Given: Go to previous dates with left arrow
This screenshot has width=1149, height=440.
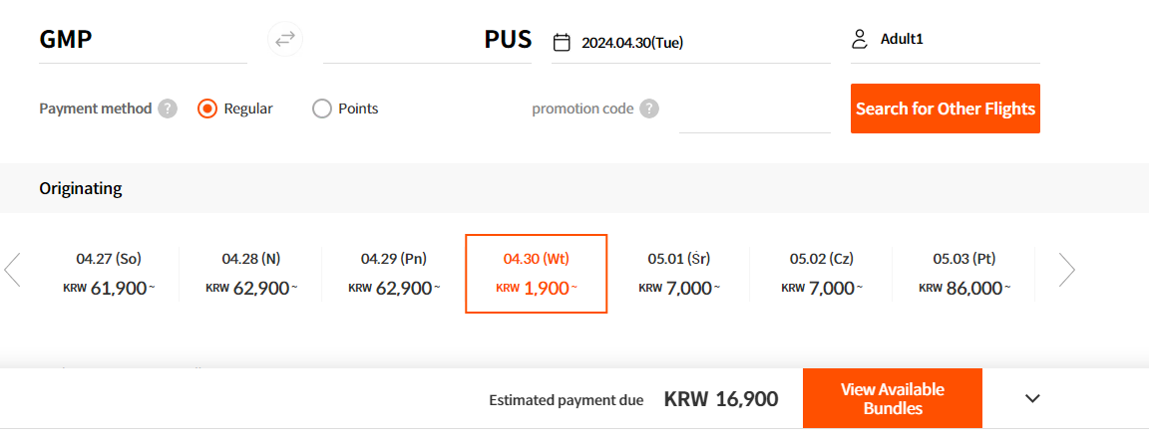Looking at the screenshot, I should point(12,270).
